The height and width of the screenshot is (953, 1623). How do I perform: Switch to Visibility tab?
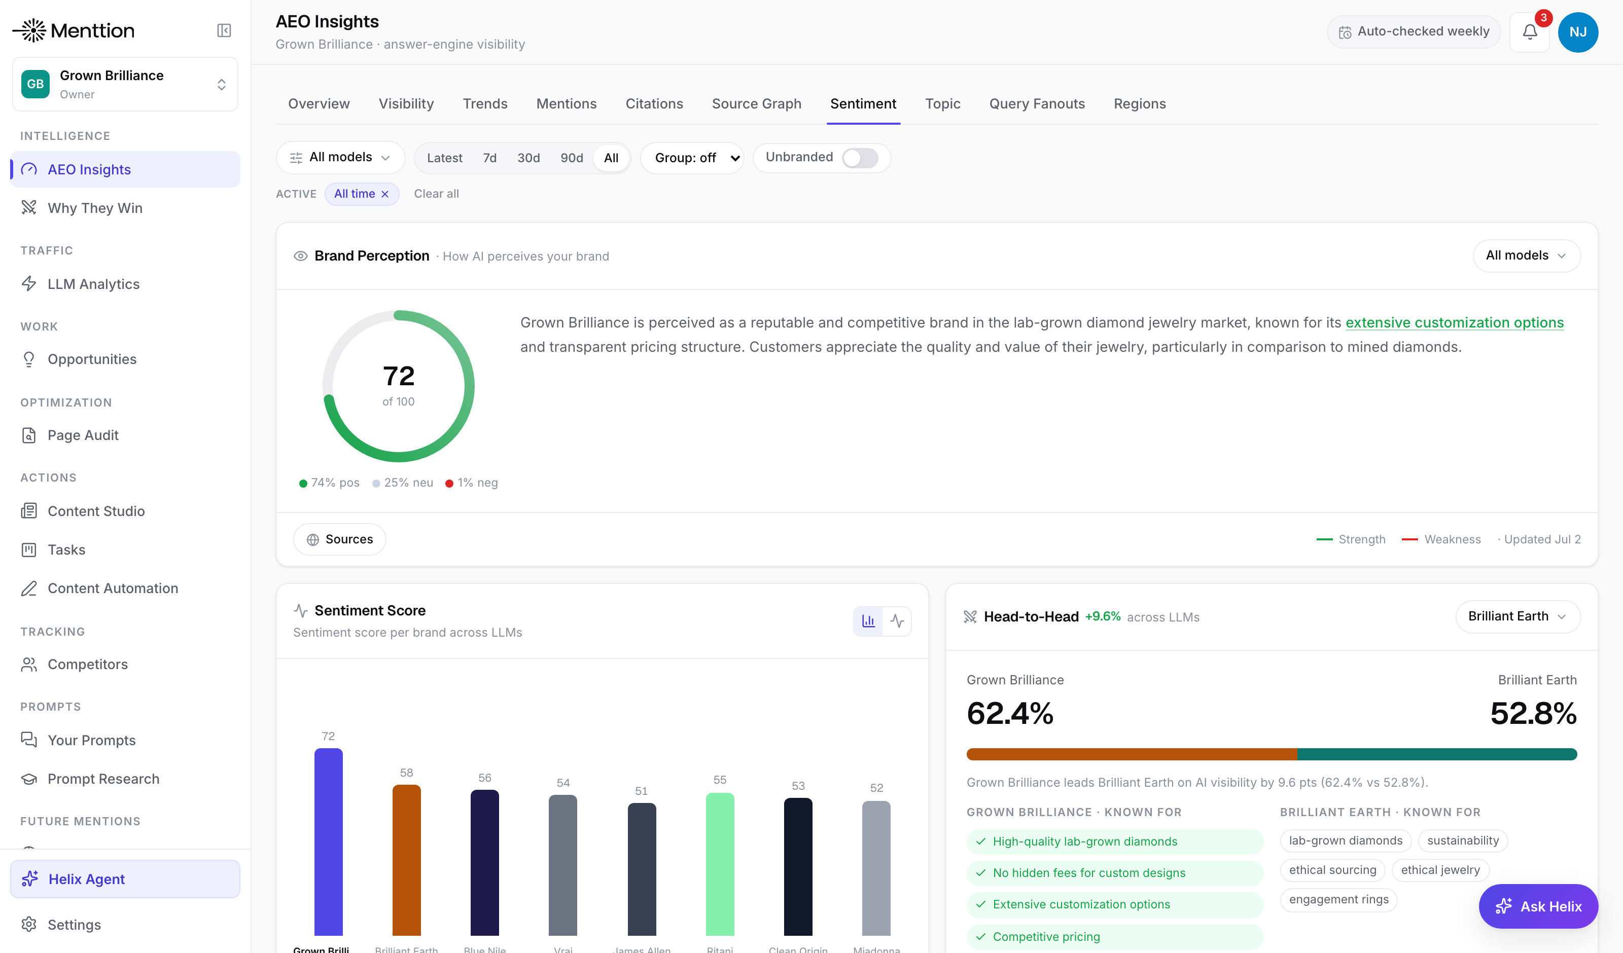[x=406, y=104]
